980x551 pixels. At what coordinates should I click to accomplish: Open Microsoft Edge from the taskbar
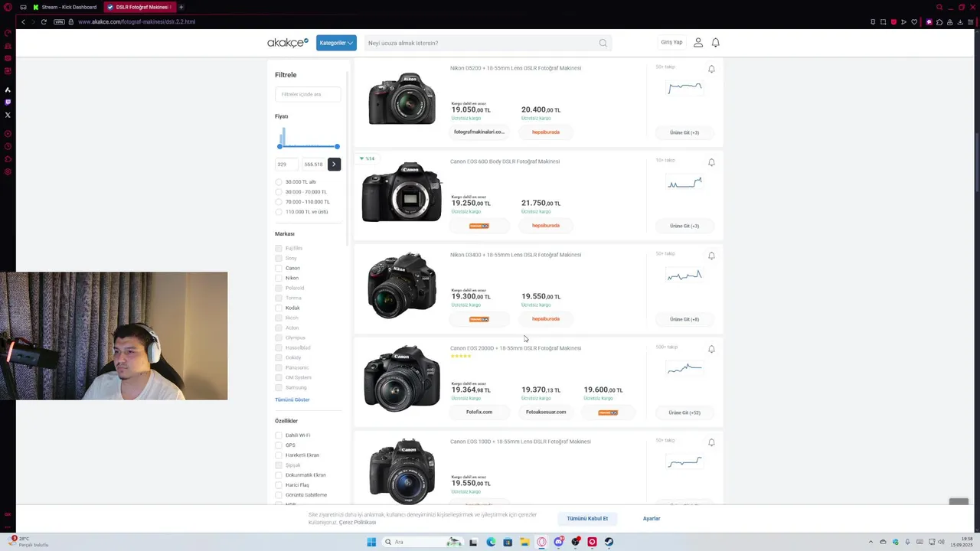[491, 542]
